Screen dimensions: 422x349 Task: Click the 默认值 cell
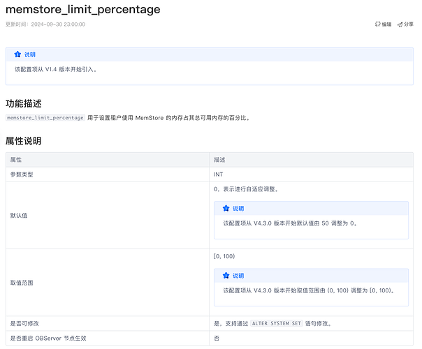(x=108, y=216)
